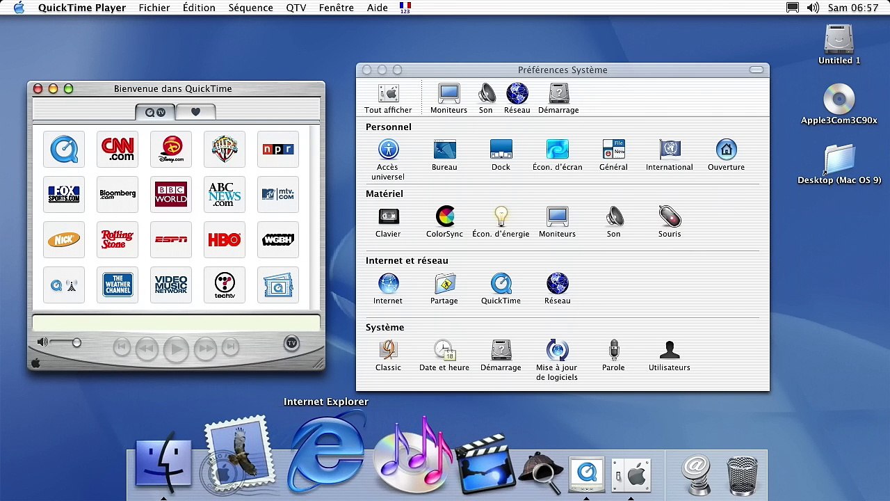Switch to the QuickTime TV channels tab
This screenshot has width=890, height=501.
(x=155, y=112)
